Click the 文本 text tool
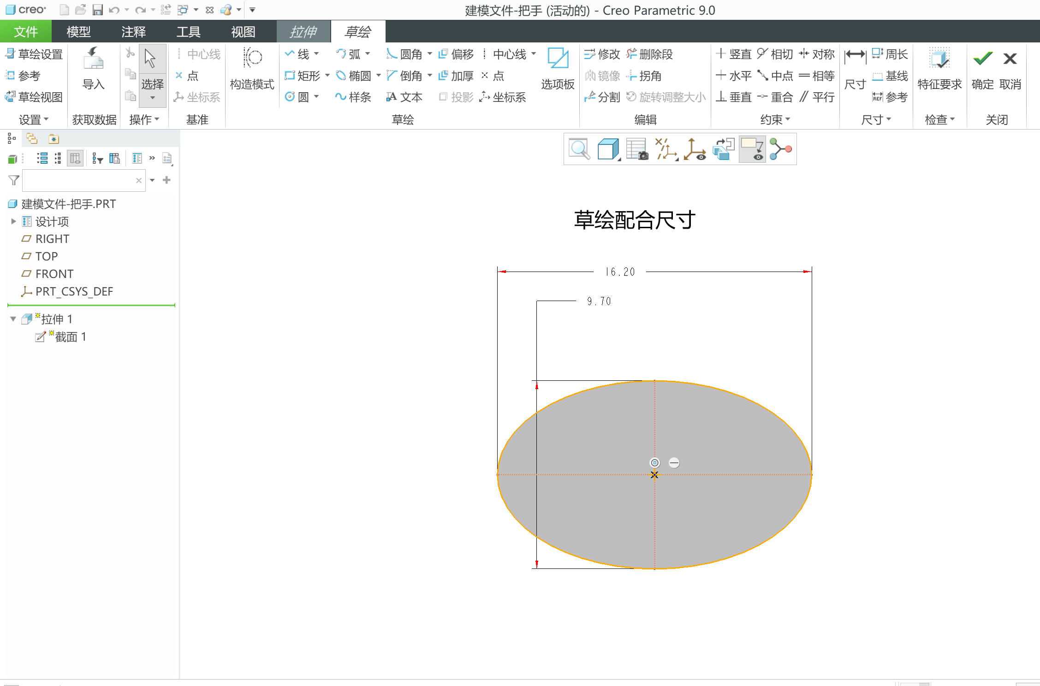 pos(404,97)
